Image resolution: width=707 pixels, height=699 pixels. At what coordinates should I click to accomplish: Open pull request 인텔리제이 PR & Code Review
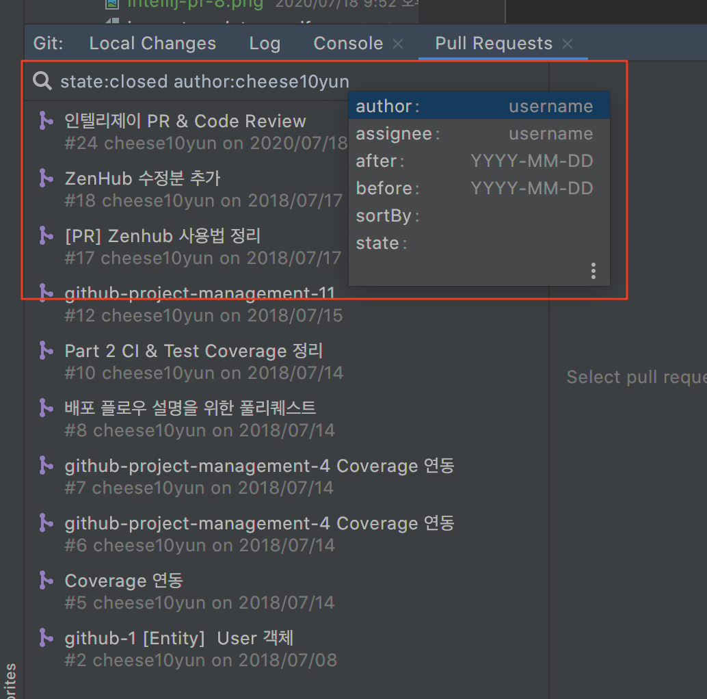click(185, 121)
